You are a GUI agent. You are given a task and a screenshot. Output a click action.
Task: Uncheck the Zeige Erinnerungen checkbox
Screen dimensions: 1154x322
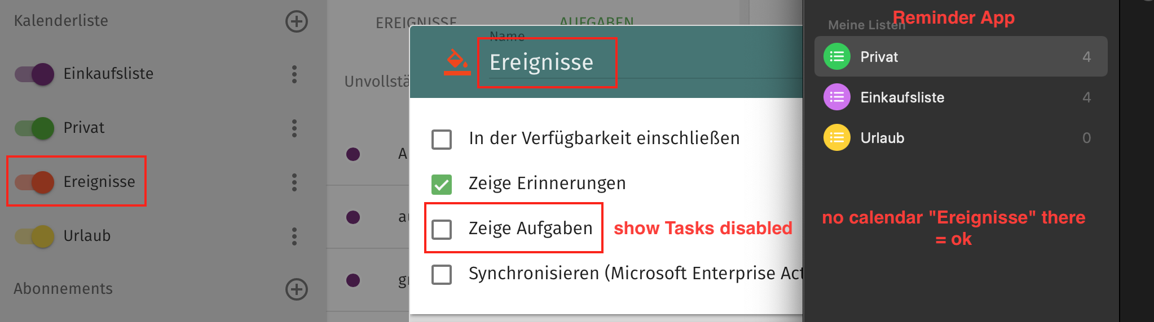(x=442, y=184)
